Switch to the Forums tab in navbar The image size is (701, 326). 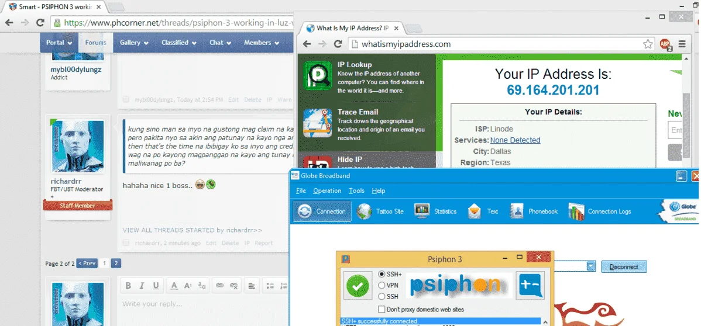point(96,43)
